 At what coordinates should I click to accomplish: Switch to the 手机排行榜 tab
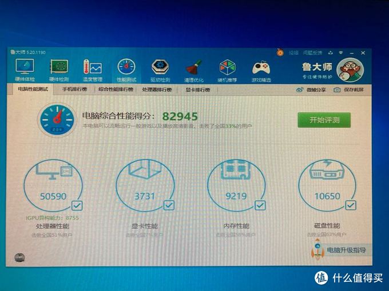coord(74,90)
